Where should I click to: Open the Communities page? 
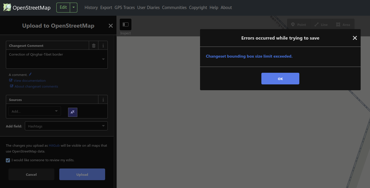[x=174, y=8]
